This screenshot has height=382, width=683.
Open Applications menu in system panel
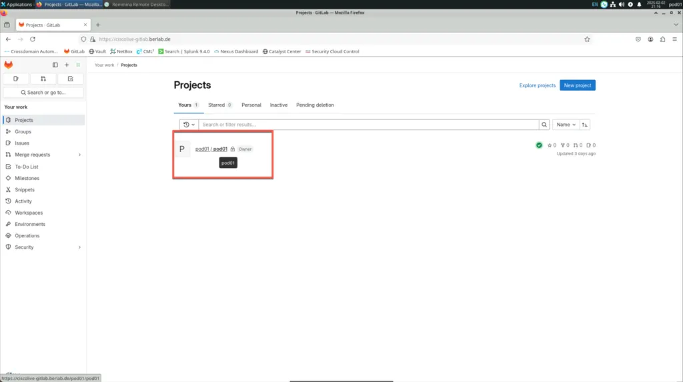[17, 4]
